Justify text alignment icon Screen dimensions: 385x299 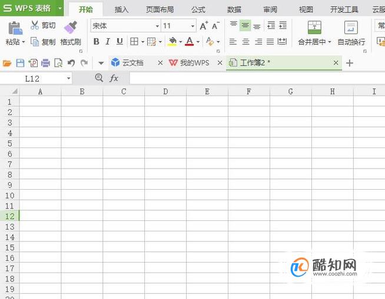point(270,42)
